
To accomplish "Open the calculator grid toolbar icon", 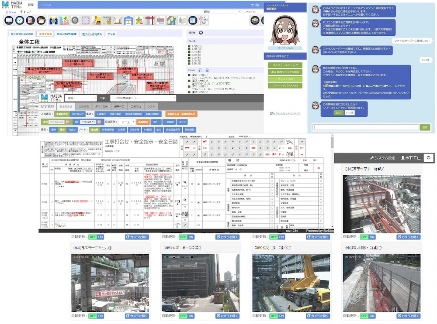I will (107, 20).
